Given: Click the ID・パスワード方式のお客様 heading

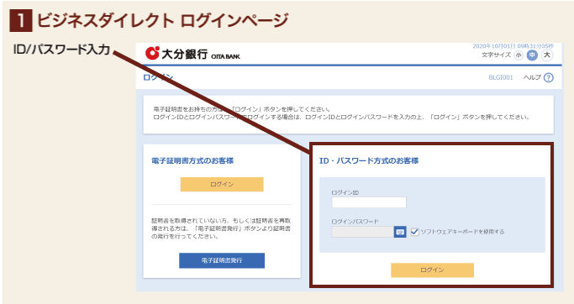Looking at the screenshot, I should pyautogui.click(x=369, y=160).
